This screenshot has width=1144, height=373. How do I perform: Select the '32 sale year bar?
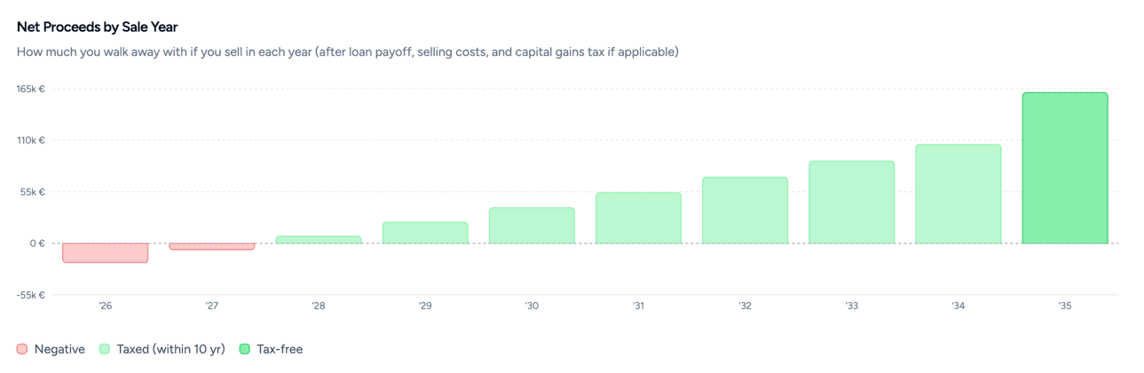745,210
